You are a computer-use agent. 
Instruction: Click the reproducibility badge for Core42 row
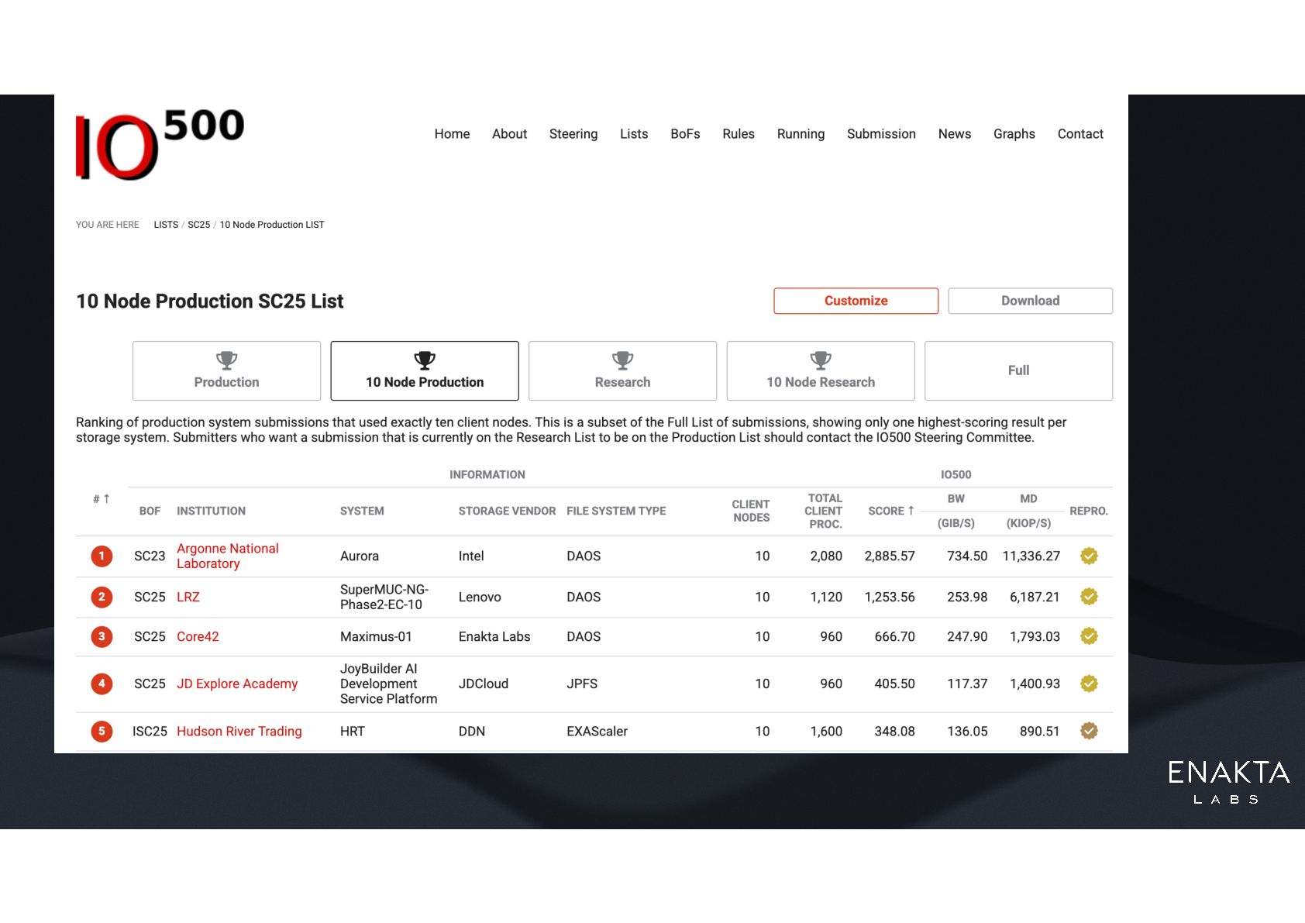1089,636
